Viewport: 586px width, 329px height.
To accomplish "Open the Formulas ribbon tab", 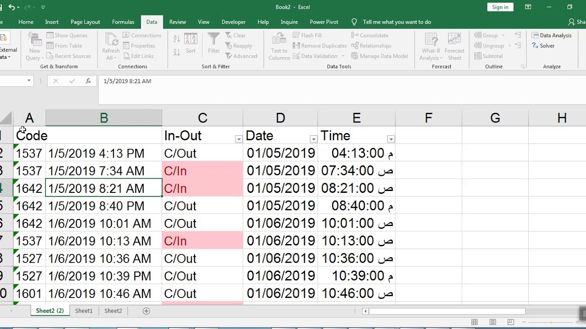I will click(123, 22).
